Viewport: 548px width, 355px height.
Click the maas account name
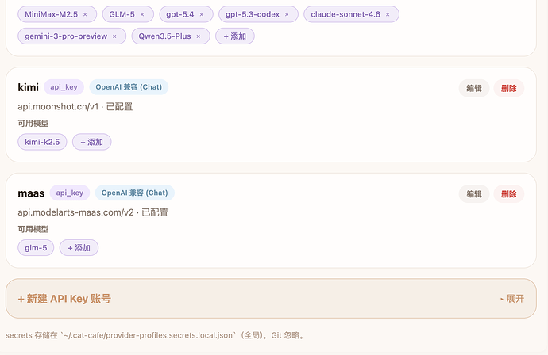point(31,193)
